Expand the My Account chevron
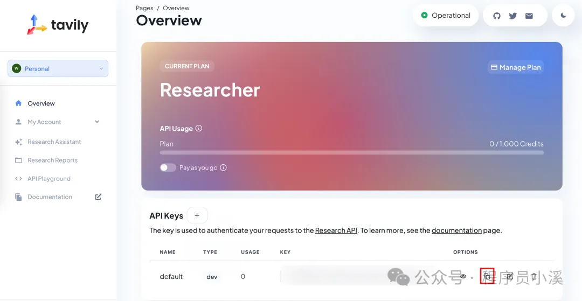The width and height of the screenshot is (582, 301). (97, 122)
